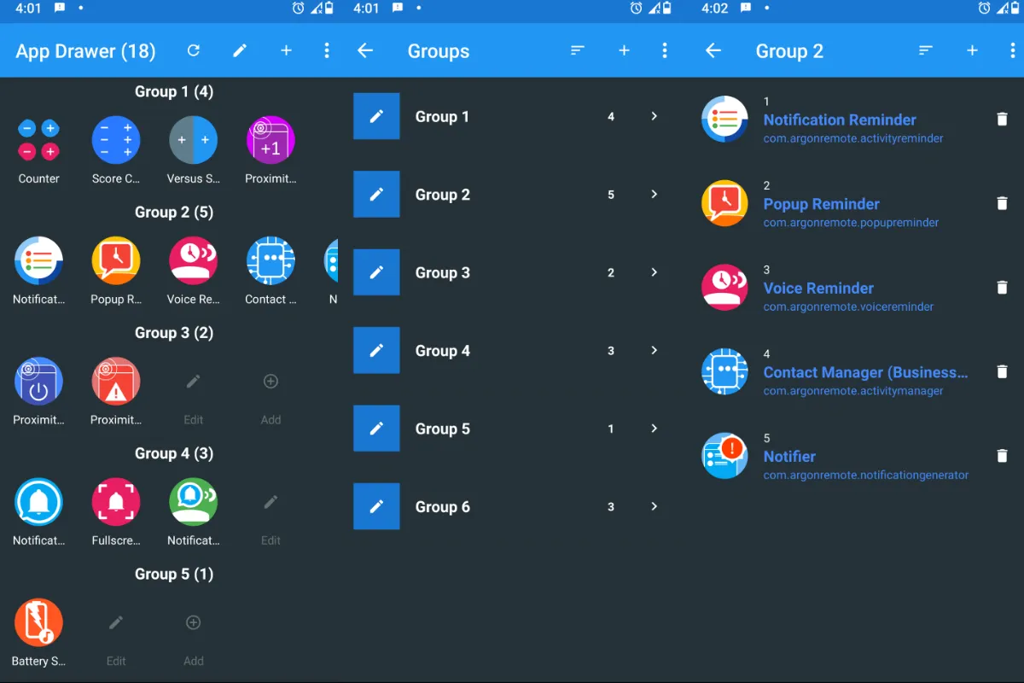Screen dimensions: 1024x683
Task: Add a new group in Groups screen
Action: coord(624,50)
